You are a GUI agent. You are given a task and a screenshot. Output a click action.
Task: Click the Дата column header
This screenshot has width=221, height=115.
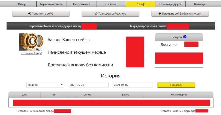(x=24, y=95)
